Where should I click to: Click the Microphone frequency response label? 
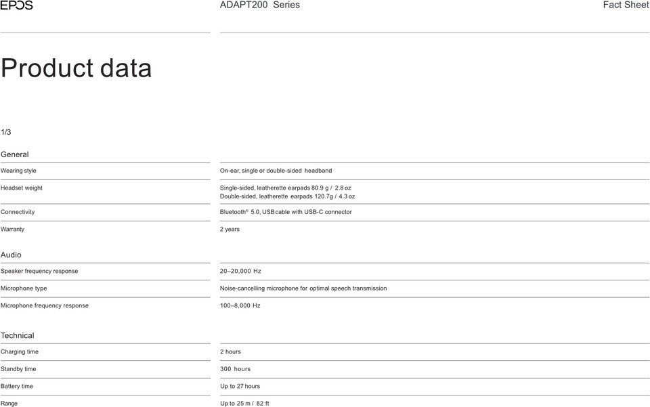click(45, 305)
